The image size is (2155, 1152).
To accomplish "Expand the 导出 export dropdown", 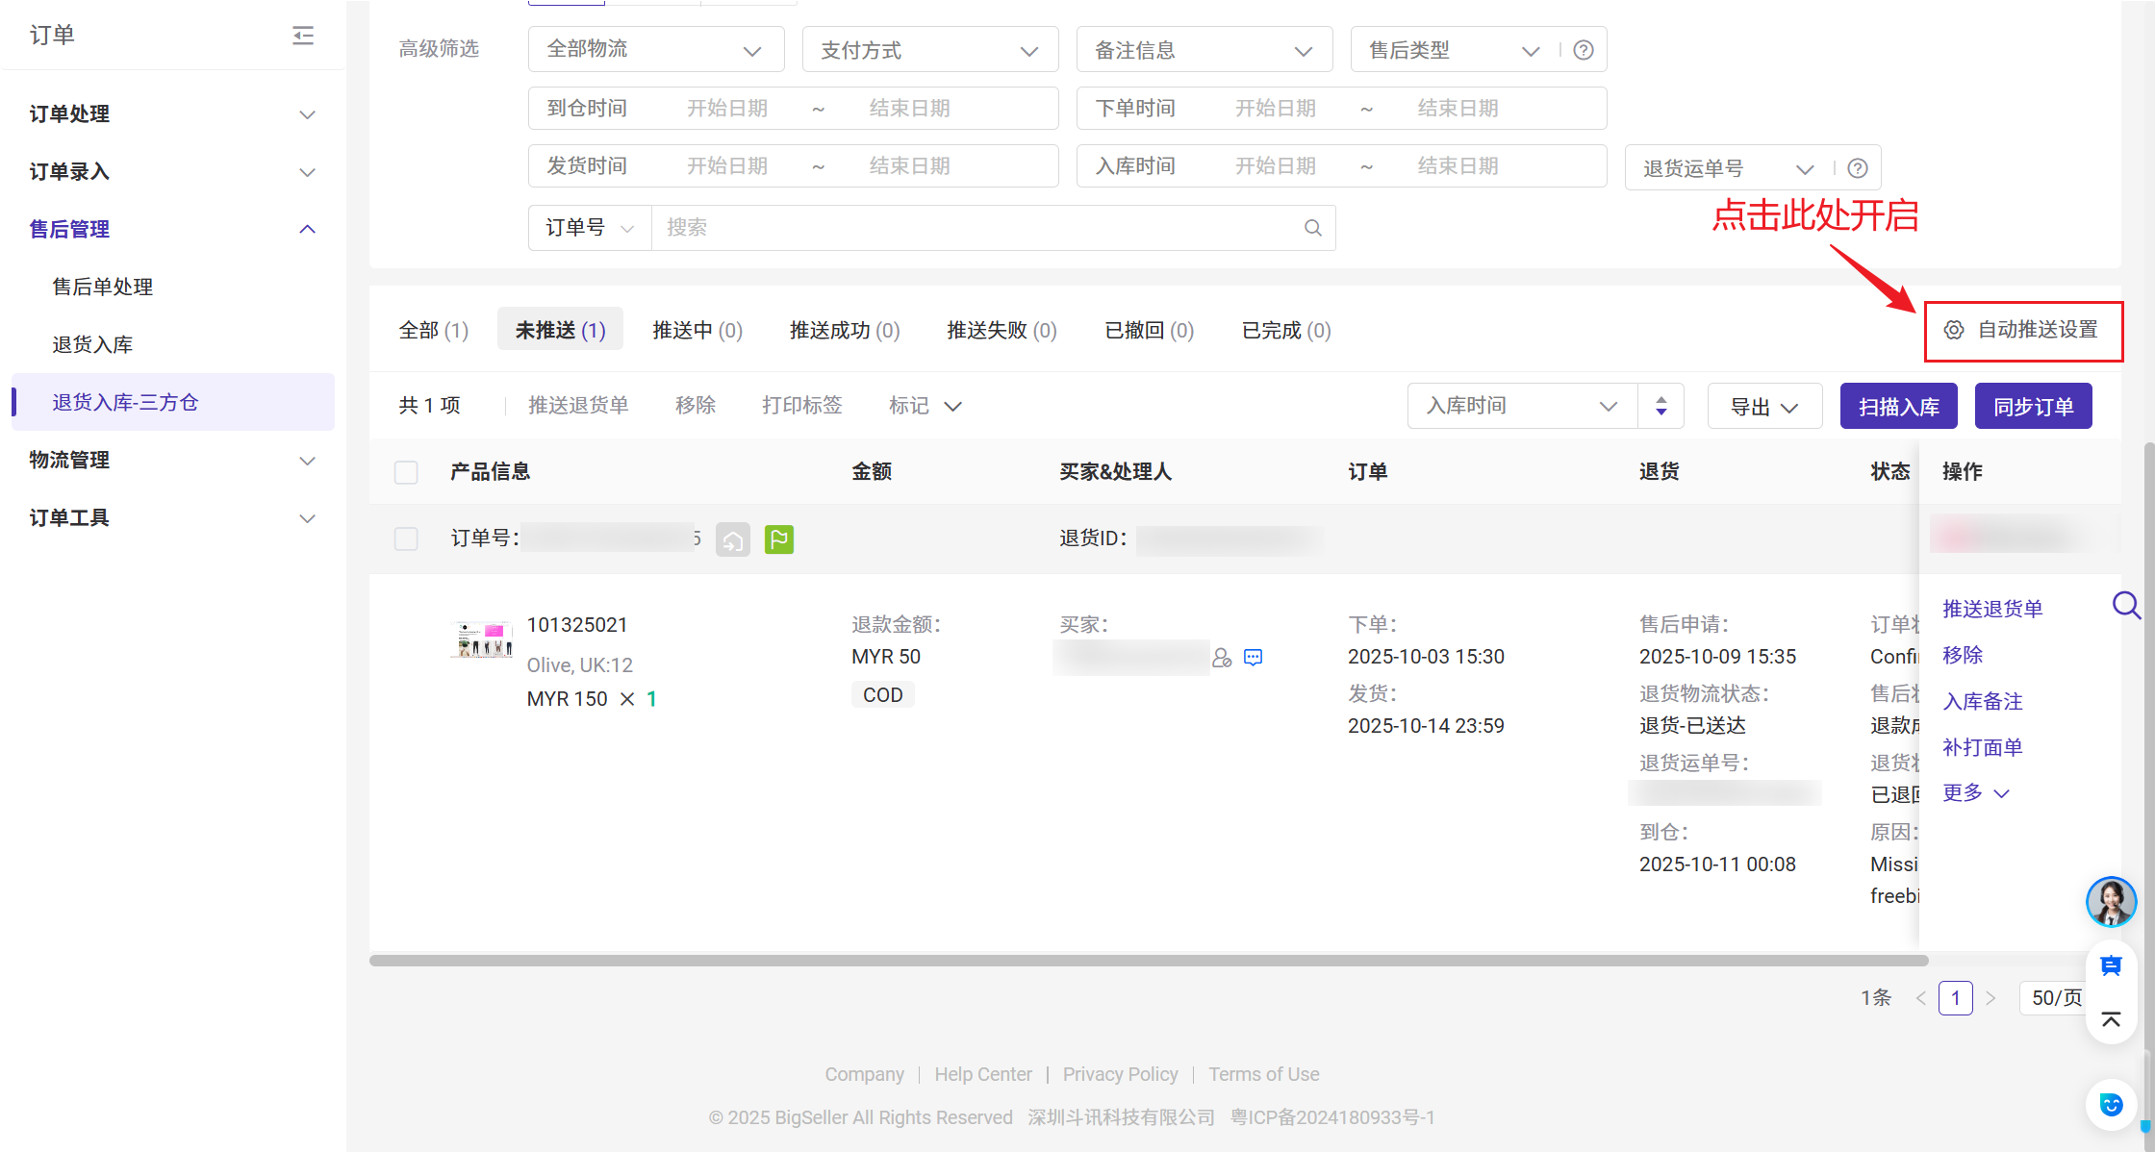I will tap(1763, 407).
